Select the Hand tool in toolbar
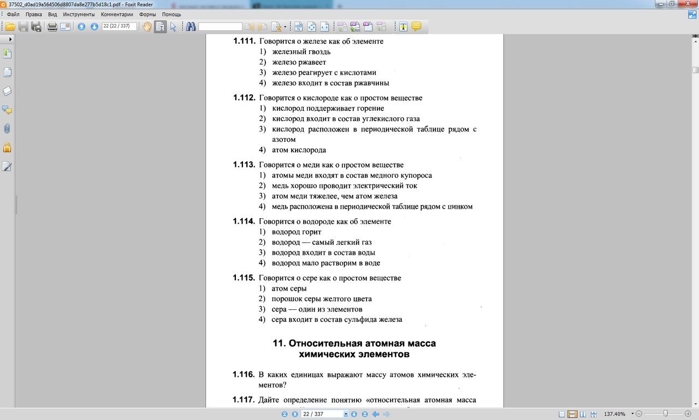This screenshot has height=420, width=699. (147, 27)
